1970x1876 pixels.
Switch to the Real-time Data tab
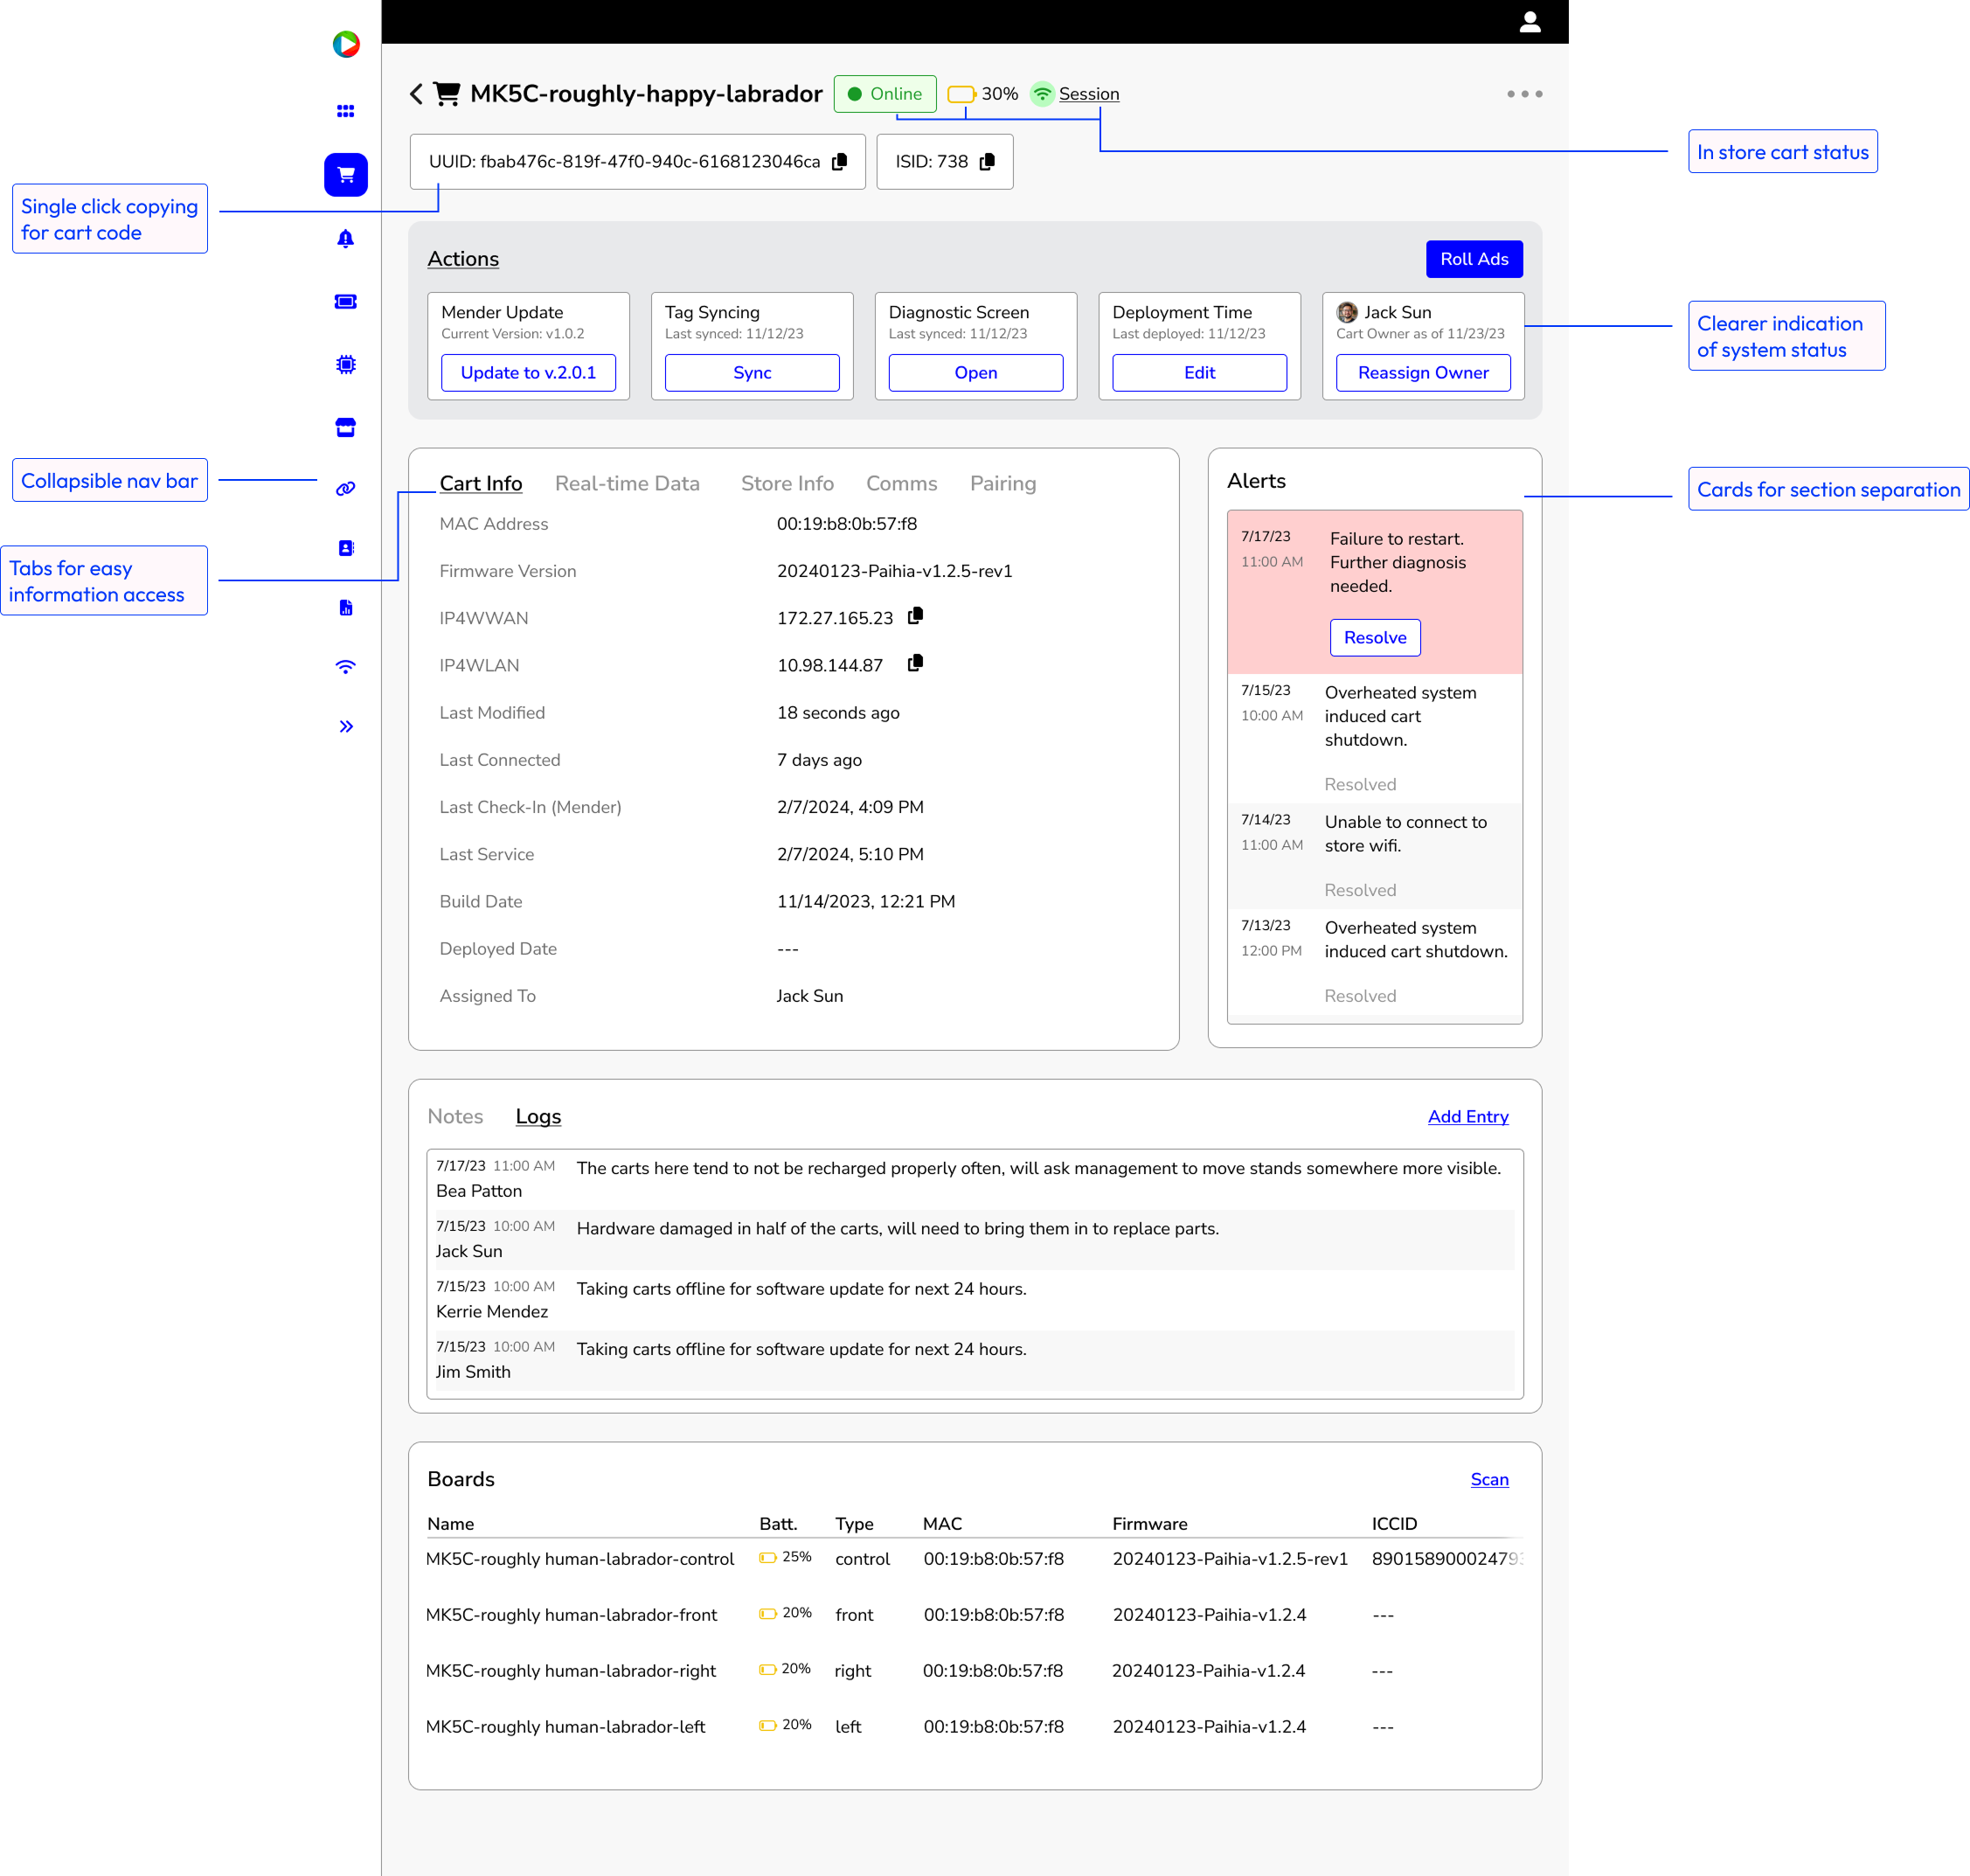[x=627, y=484]
